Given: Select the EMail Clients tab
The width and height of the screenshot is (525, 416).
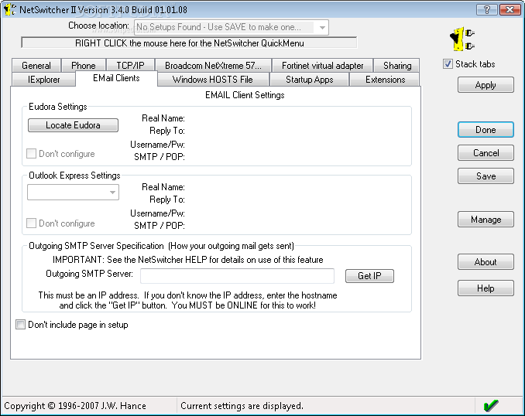Looking at the screenshot, I should (x=116, y=78).
